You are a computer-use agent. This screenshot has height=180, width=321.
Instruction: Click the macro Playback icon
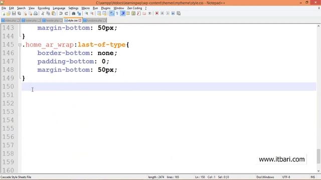pyautogui.click(x=168, y=13)
